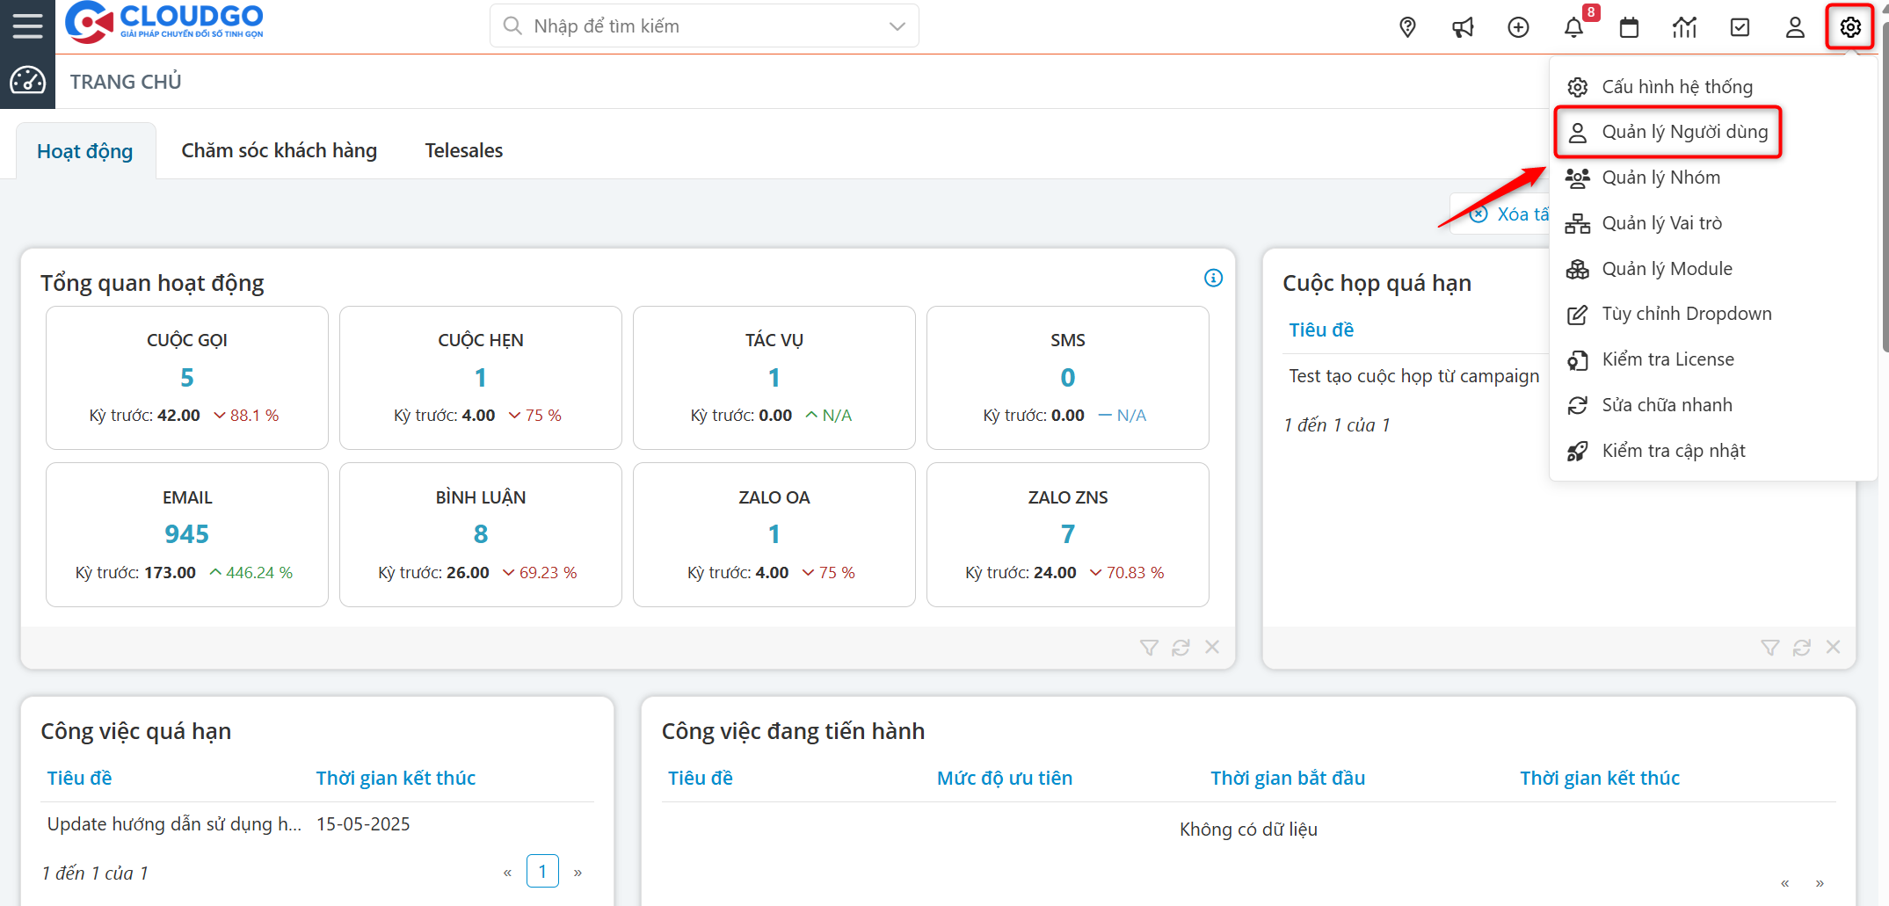The height and width of the screenshot is (906, 1889).
Task: Click the user profile icon
Action: 1795,27
